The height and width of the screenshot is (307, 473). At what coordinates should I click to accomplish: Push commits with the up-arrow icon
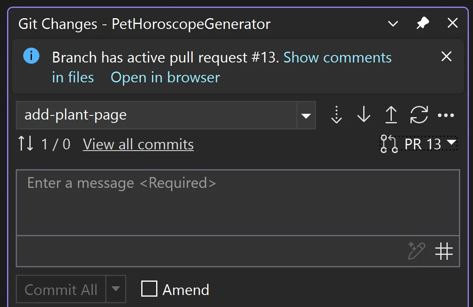(x=391, y=115)
